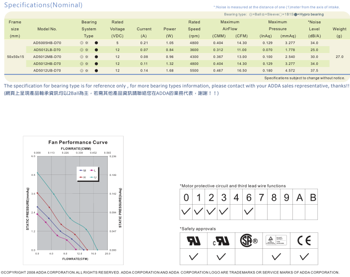Click the Hypro bearing dot in AD5012LB-D70 row
Screen dimensions: 350x277
point(96,50)
